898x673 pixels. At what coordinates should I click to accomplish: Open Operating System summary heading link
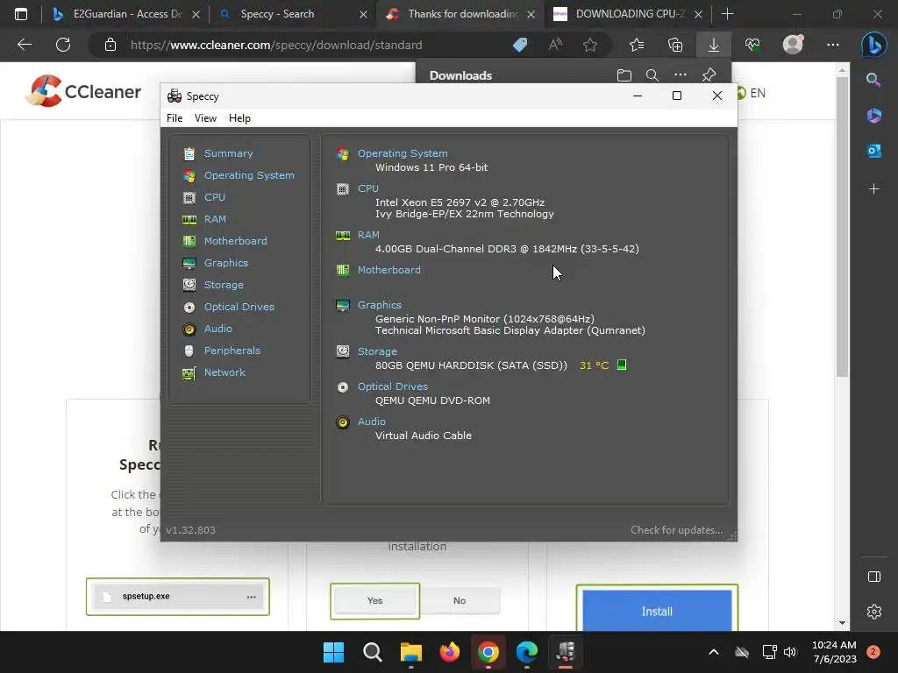(403, 153)
